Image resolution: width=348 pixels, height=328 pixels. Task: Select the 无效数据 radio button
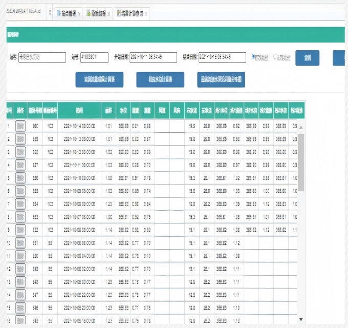[x=276, y=56]
